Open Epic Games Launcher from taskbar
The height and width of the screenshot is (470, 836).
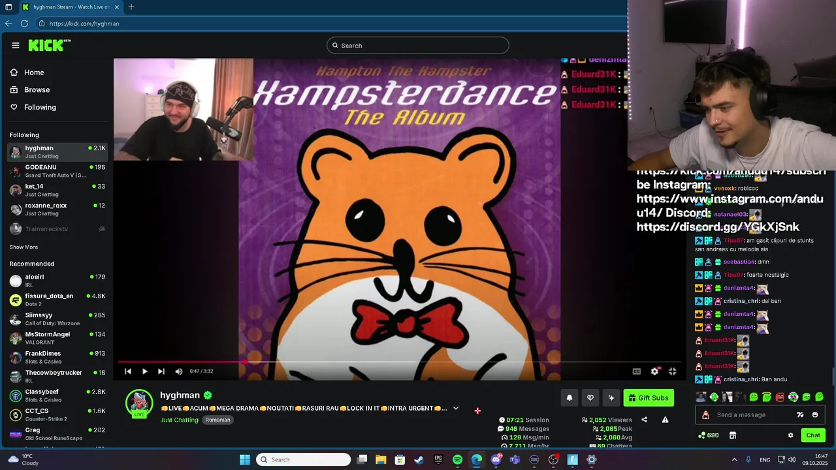point(438,460)
